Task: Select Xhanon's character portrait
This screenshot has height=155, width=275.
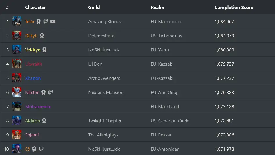Action: coord(17,78)
